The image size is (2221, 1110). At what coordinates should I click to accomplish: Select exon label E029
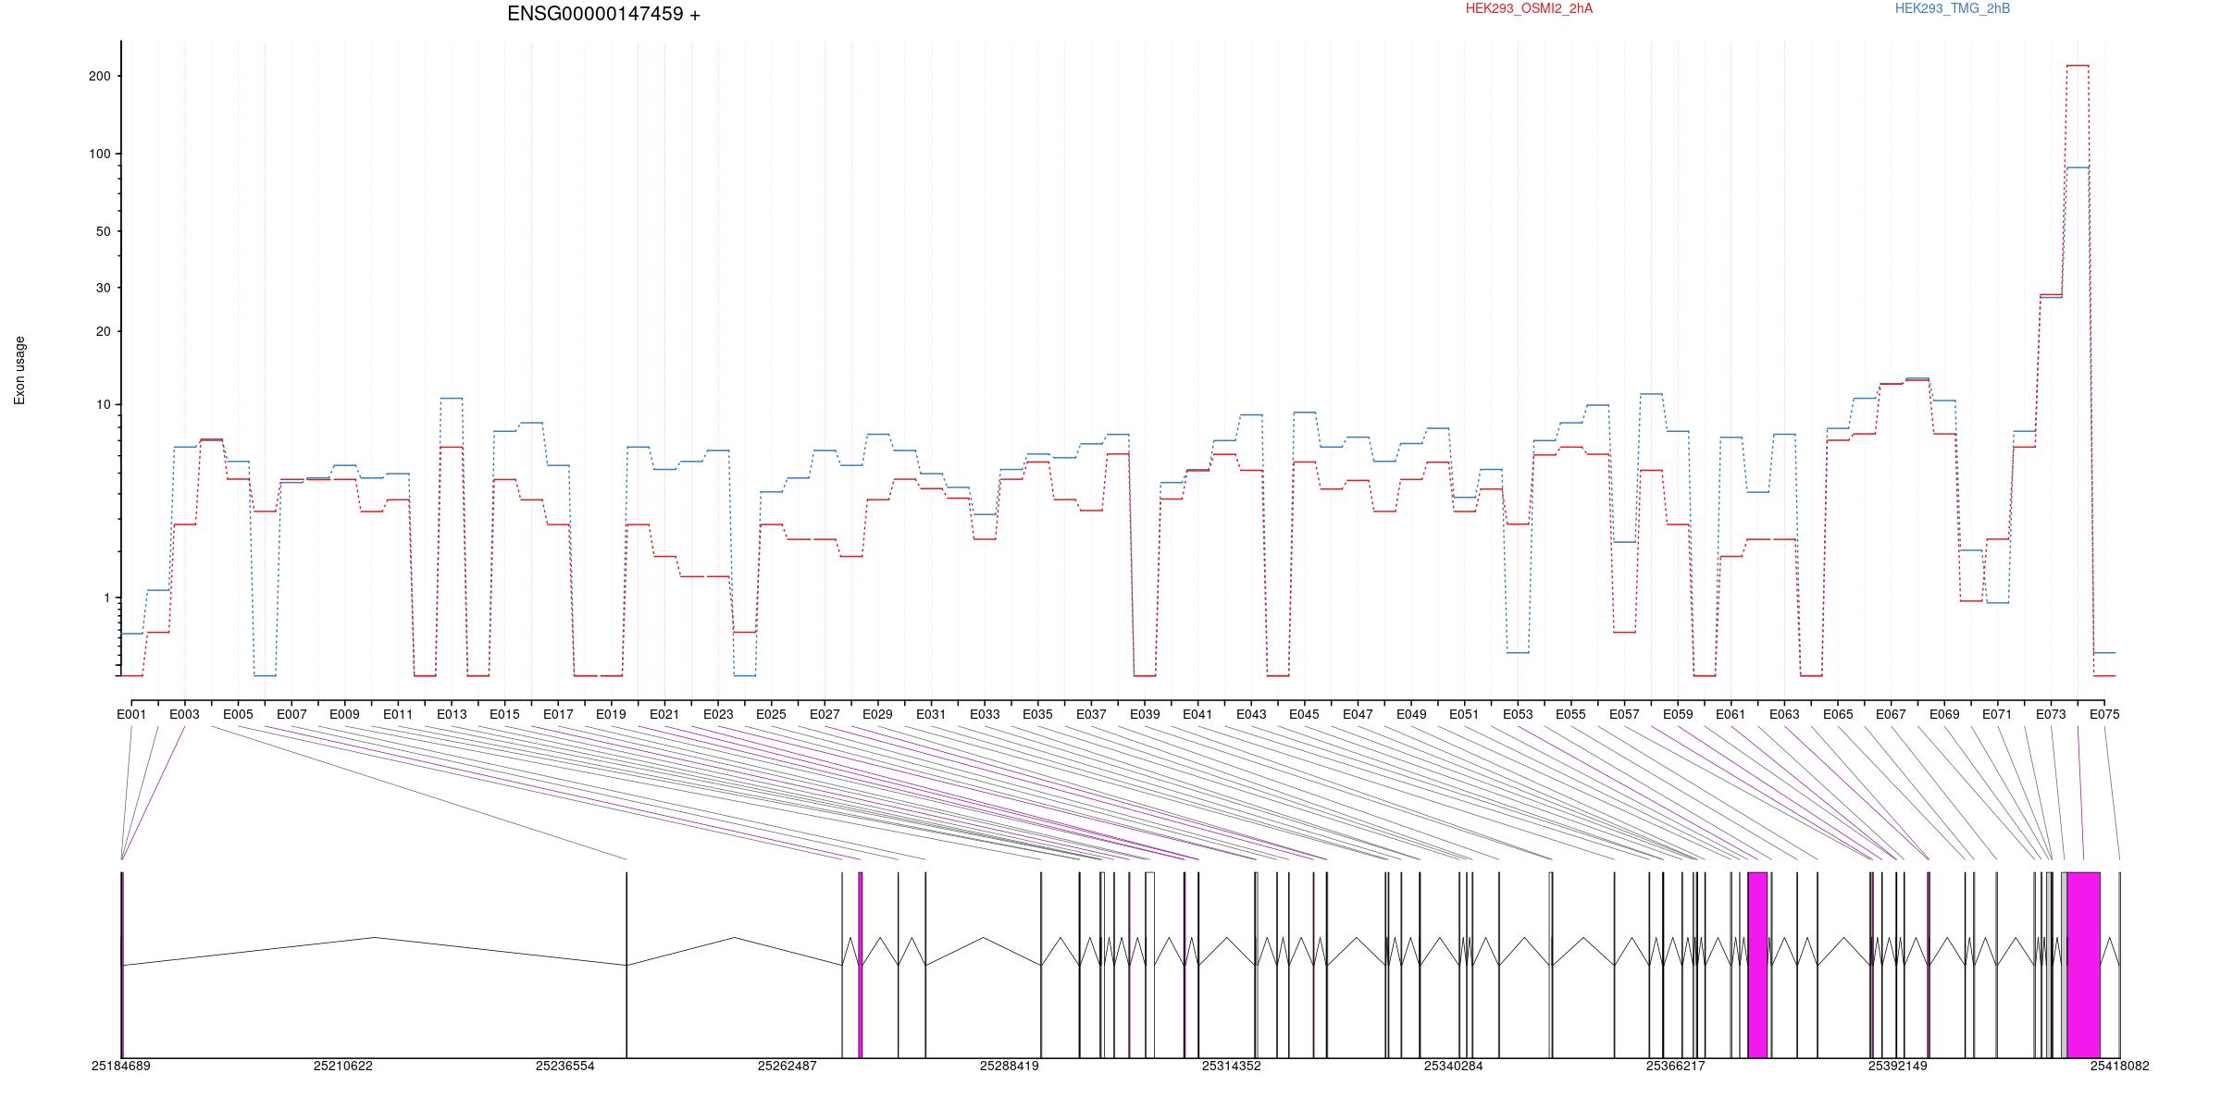click(x=877, y=714)
